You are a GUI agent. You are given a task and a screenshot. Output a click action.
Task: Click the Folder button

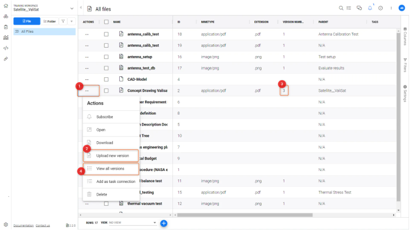tap(50, 21)
